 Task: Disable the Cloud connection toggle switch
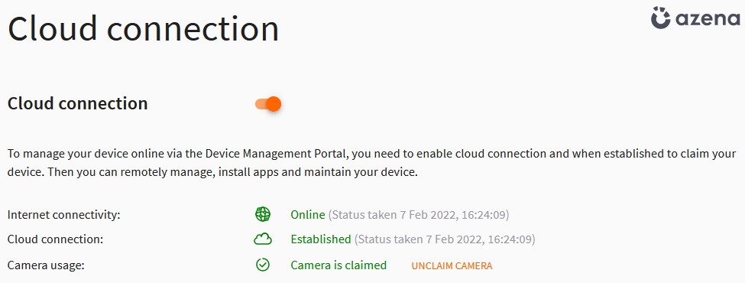pyautogui.click(x=268, y=104)
